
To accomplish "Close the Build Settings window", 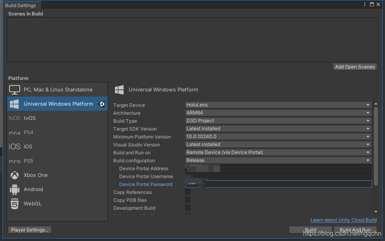I will (x=378, y=4).
